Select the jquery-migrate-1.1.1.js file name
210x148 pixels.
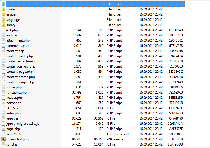click(x=22, y=124)
